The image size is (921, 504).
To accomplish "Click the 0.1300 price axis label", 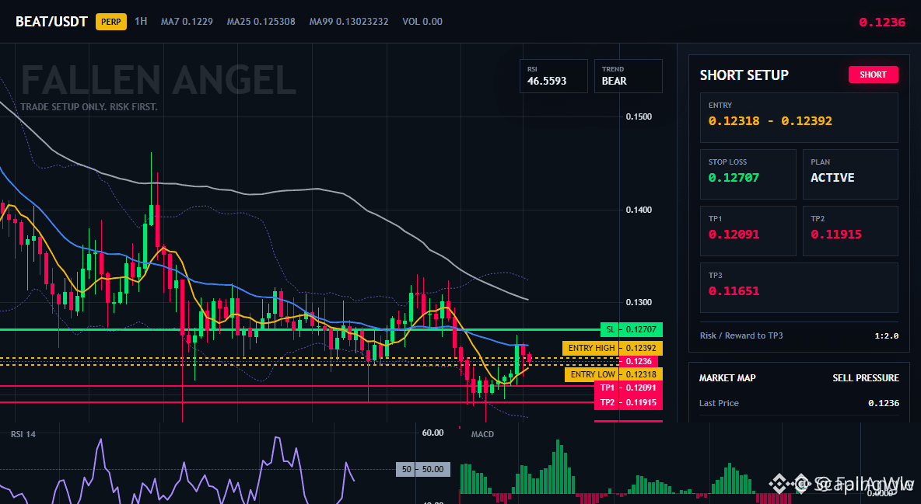I will tap(639, 302).
